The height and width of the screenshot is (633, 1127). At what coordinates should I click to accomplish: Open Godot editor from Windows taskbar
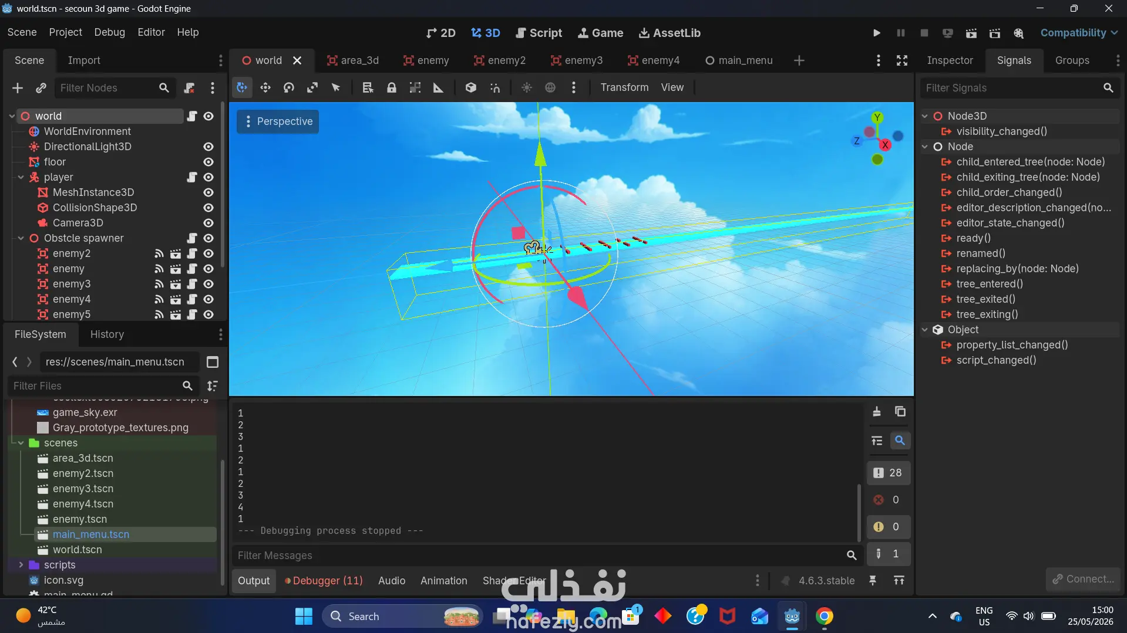(x=792, y=616)
